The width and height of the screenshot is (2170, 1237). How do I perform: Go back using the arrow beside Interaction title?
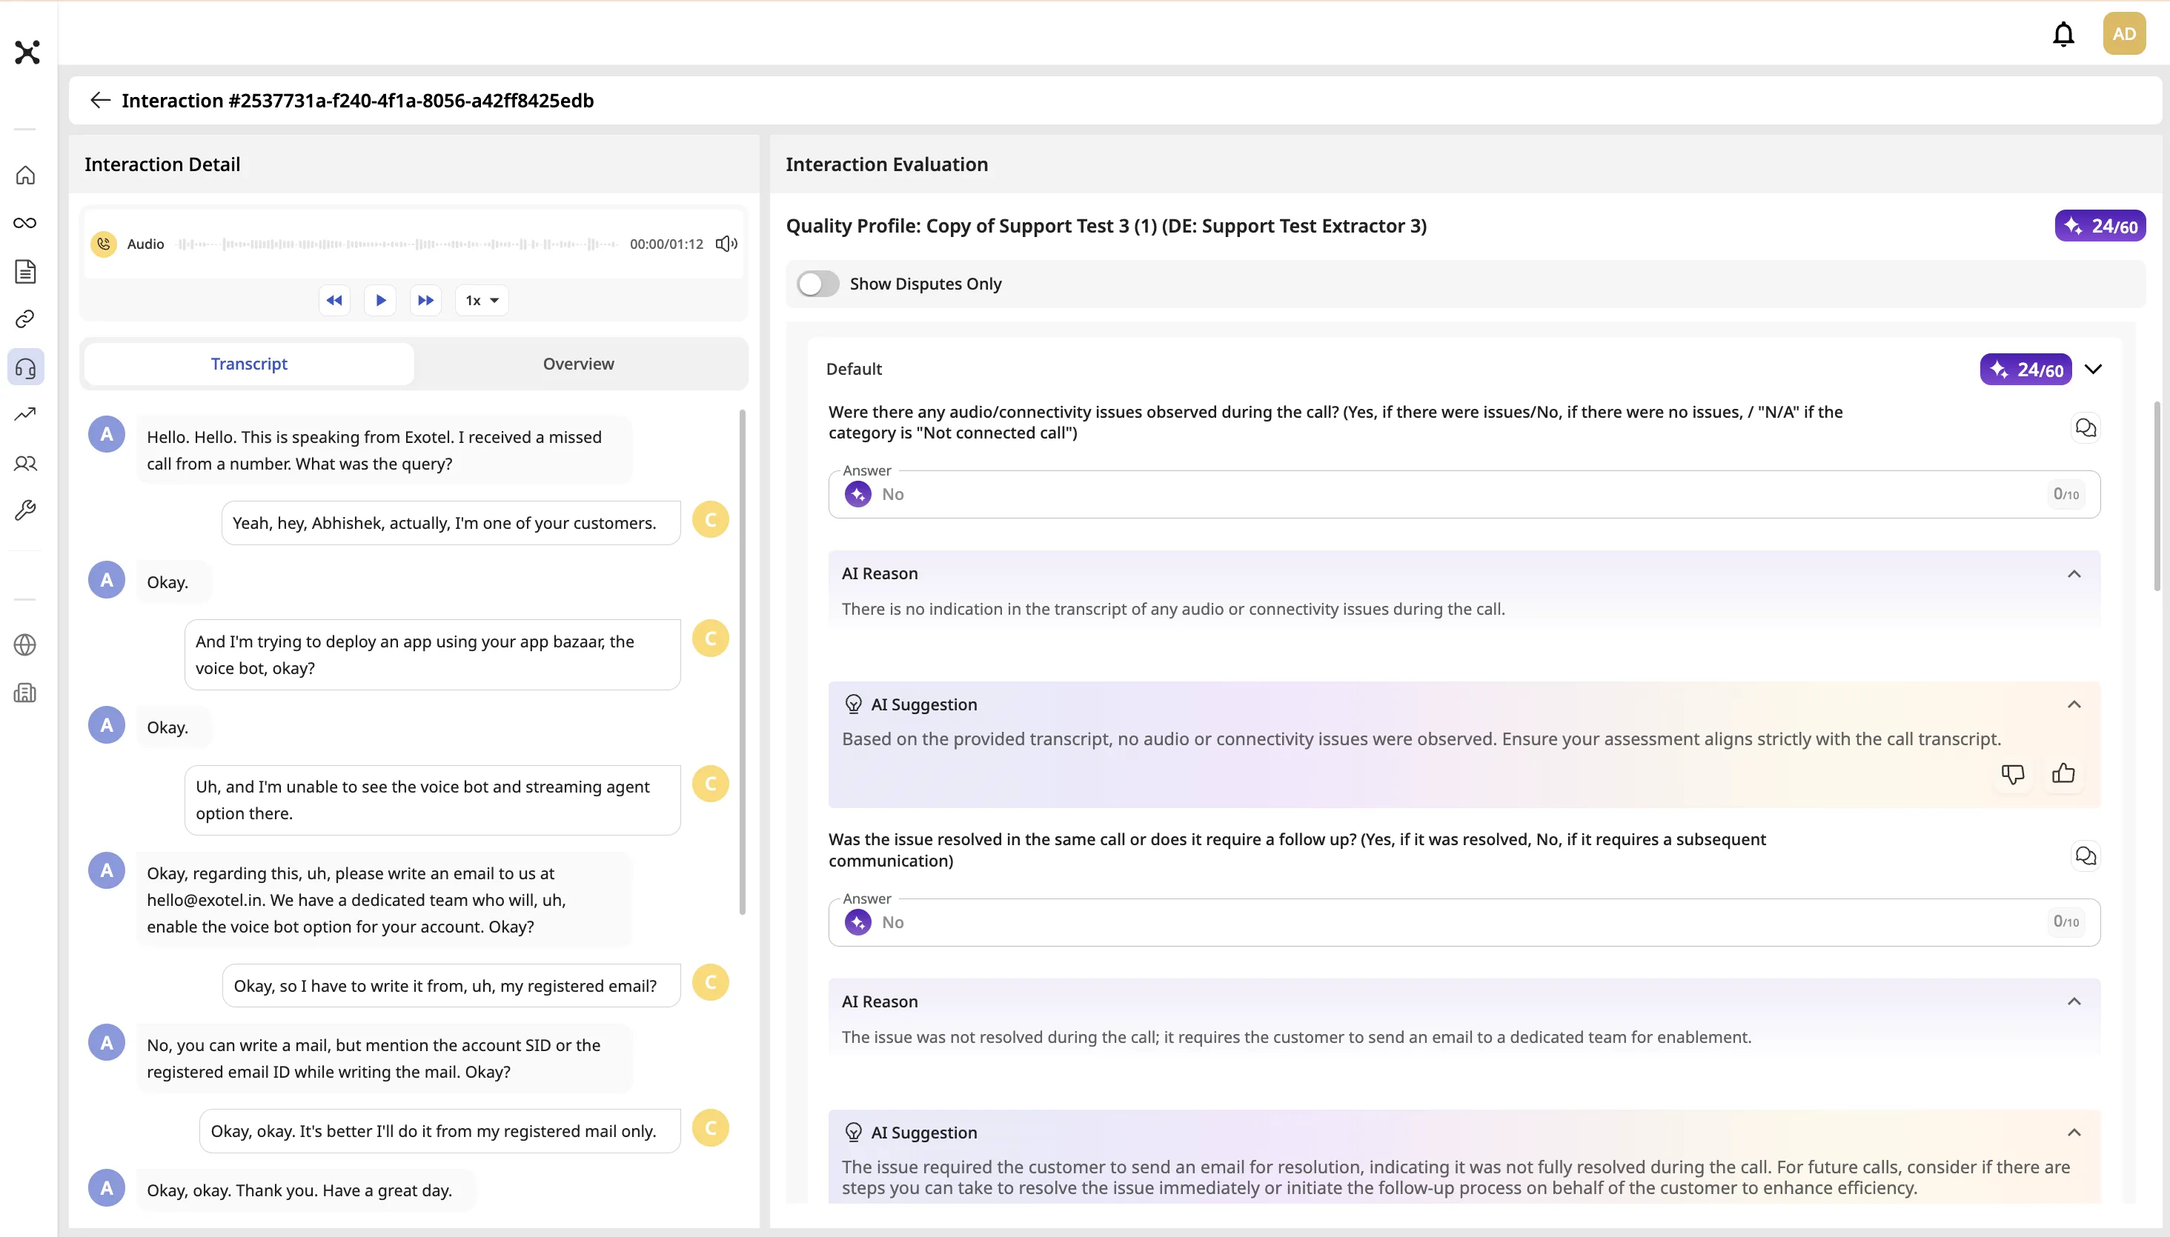point(100,100)
